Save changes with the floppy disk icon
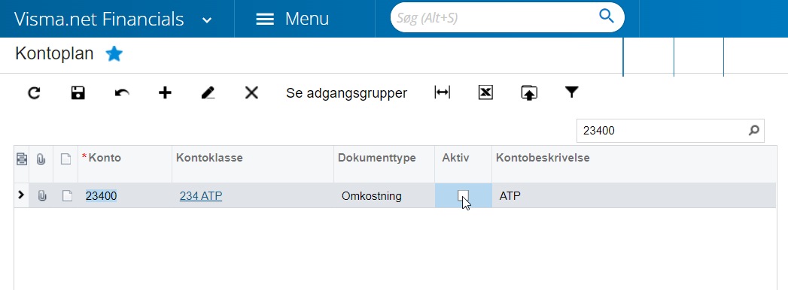Viewport: 788px width, 290px height. tap(78, 93)
